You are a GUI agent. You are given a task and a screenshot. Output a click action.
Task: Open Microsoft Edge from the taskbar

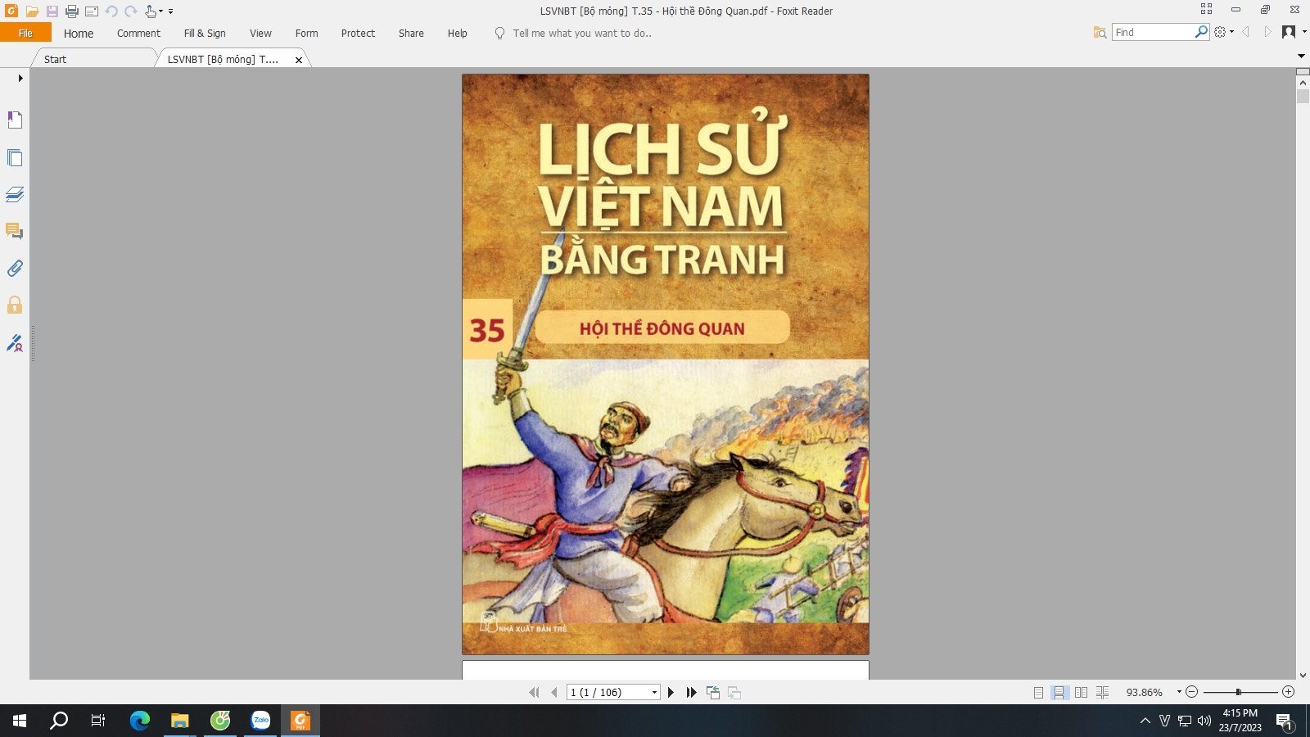pos(140,721)
